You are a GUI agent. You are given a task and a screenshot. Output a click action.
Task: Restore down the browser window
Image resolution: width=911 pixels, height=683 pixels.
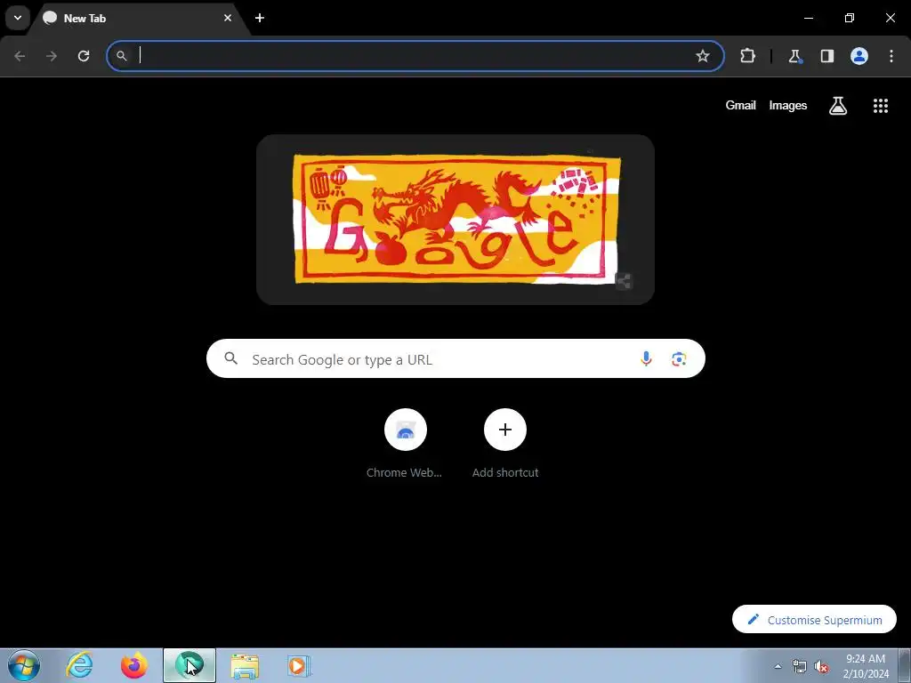pyautogui.click(x=850, y=18)
